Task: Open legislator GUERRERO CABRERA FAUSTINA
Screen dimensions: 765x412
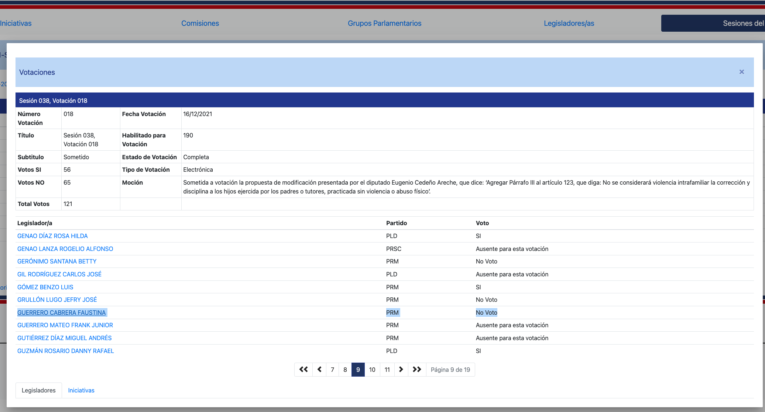Action: [x=62, y=313]
